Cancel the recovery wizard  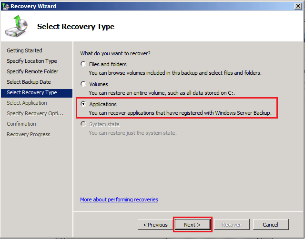click(270, 224)
